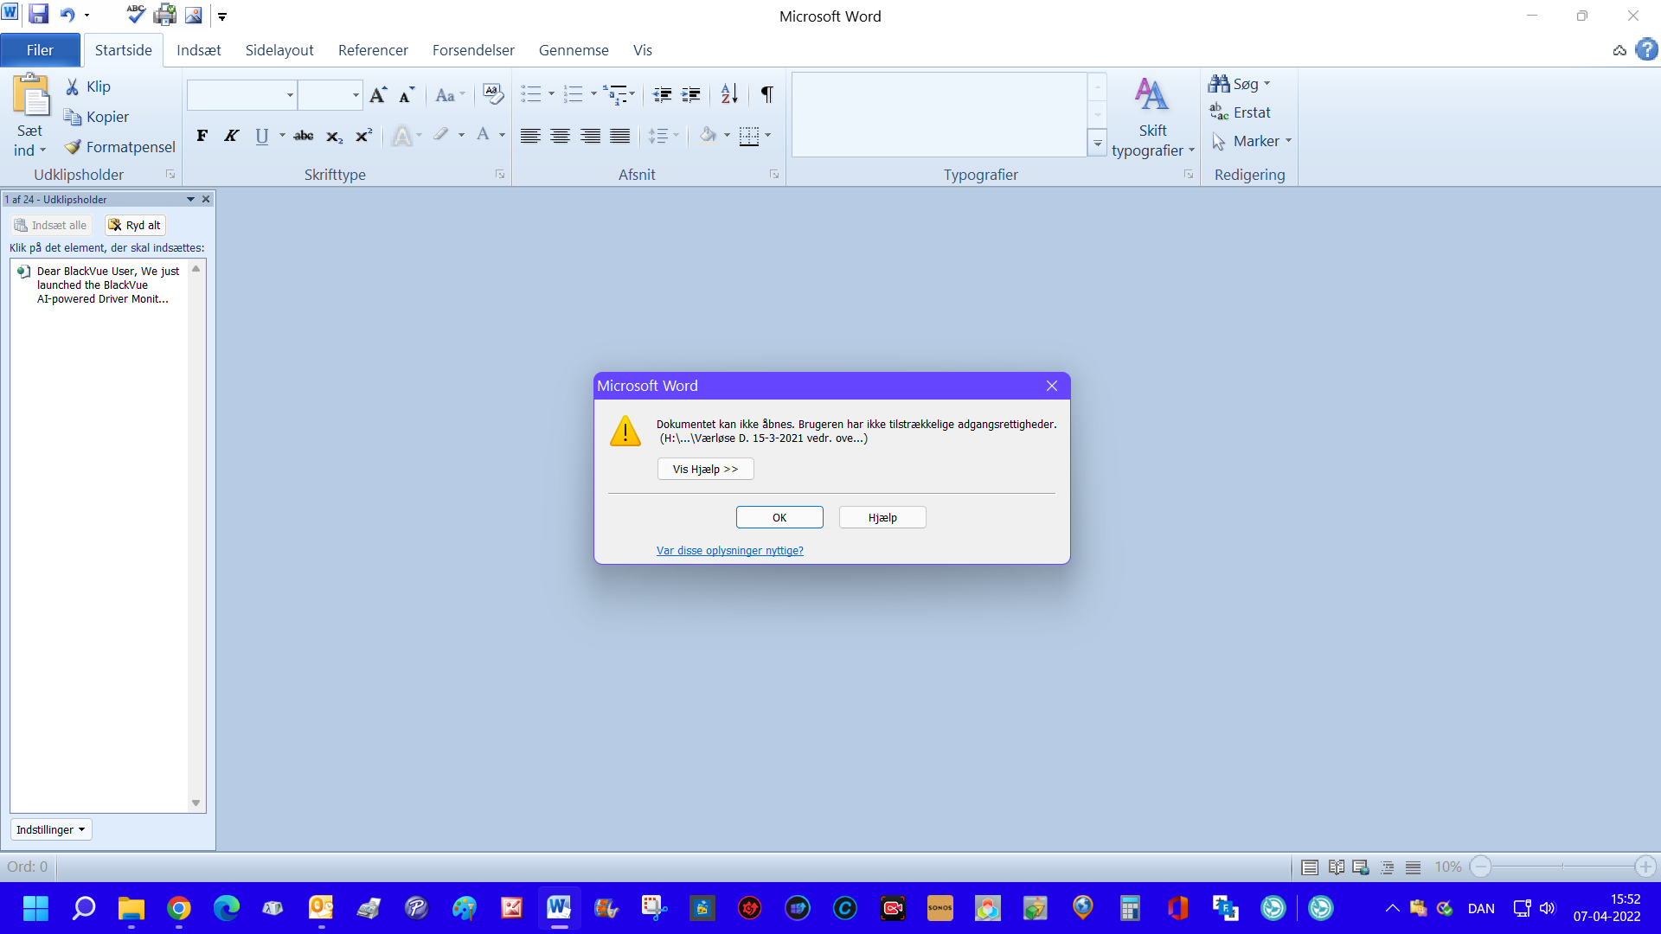Open the Filer menu

[40, 50]
